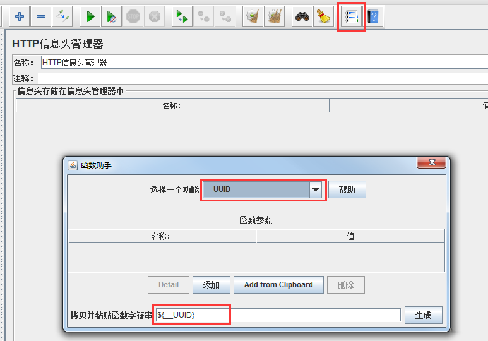Click the 名称 name input field
The image size is (488, 341).
(x=265, y=63)
